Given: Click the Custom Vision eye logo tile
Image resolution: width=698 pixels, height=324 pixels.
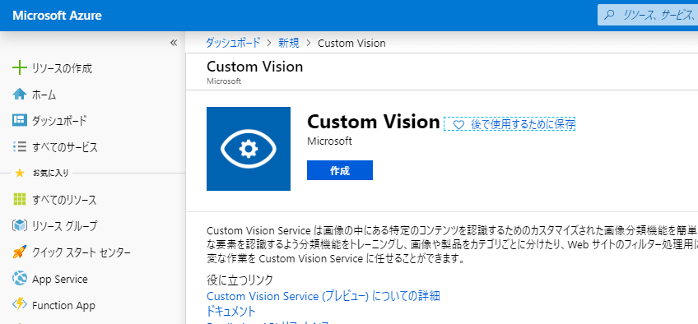Looking at the screenshot, I should (249, 149).
